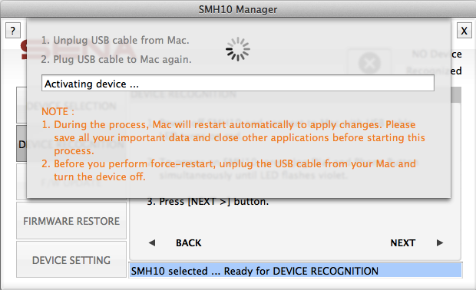Click the Activating device status field
The width and height of the screenshot is (476, 290).
[x=238, y=84]
